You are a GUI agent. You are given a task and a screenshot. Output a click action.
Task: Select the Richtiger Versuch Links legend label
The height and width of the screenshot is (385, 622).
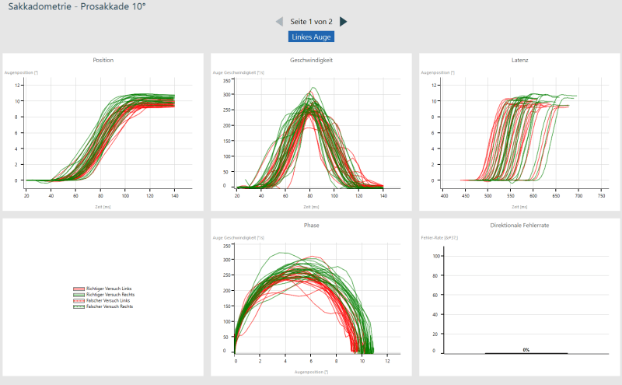(109, 289)
